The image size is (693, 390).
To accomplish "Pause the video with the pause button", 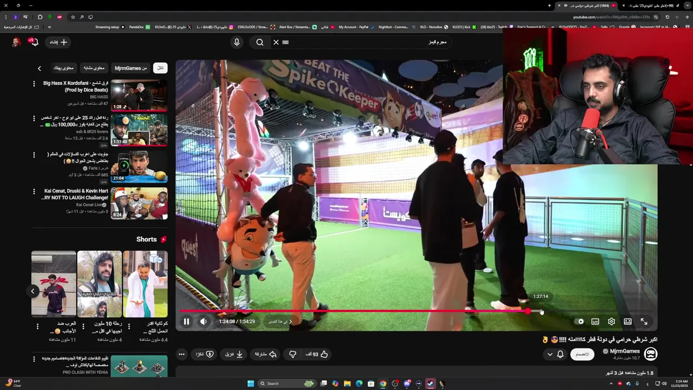I will (186, 321).
